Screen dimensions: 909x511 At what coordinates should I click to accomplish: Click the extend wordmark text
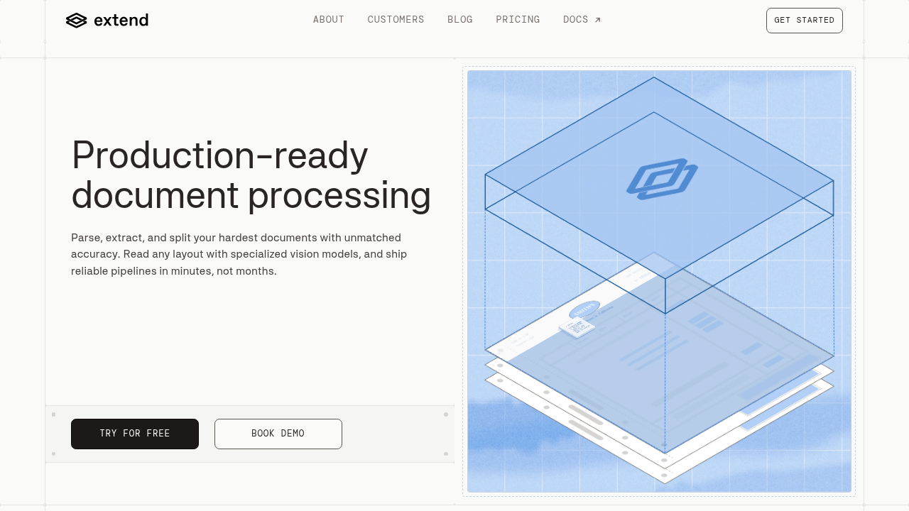121,21
